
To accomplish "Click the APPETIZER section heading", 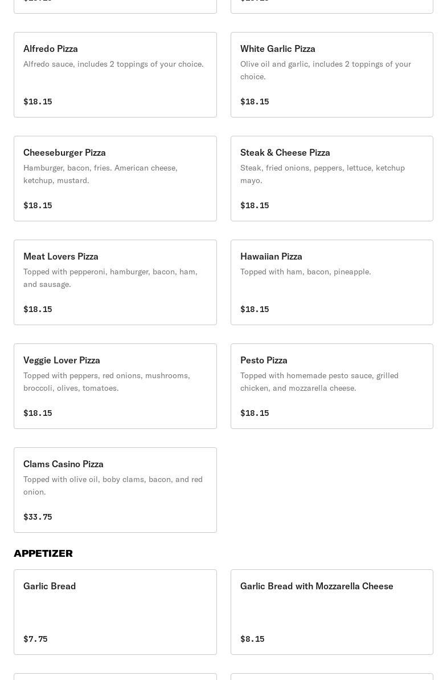I will (x=43, y=553).
